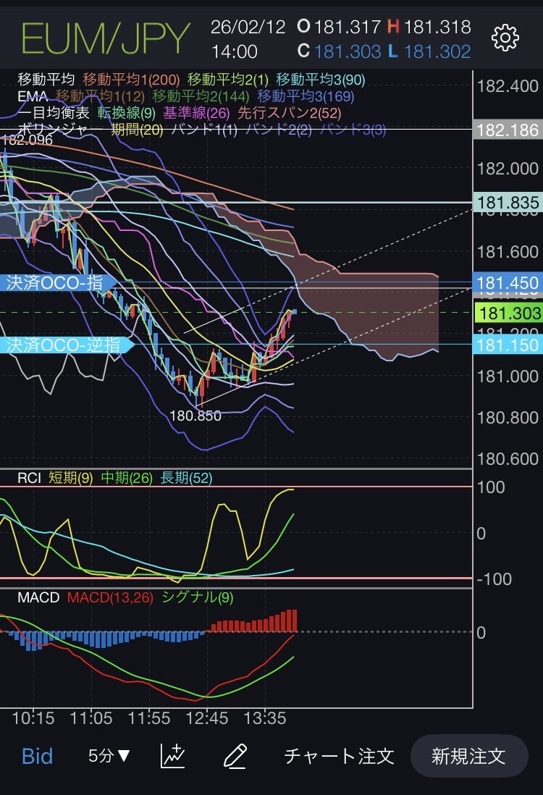Viewport: 543px width, 795px height.
Task: Open the 5分 timeframe dropdown
Action: tap(109, 757)
